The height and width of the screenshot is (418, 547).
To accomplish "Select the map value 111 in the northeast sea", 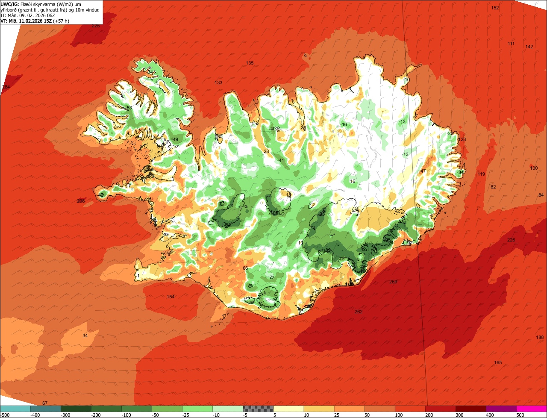I will click(x=511, y=44).
